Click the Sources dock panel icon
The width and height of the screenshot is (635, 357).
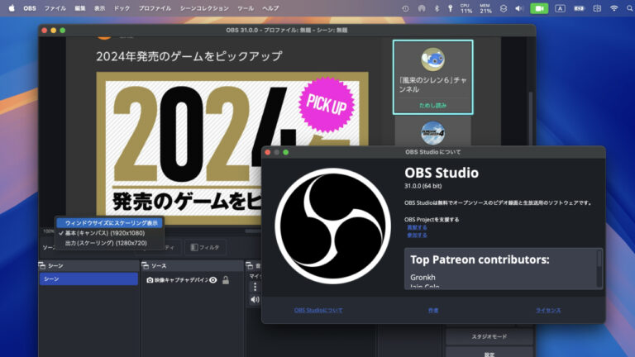(146, 266)
